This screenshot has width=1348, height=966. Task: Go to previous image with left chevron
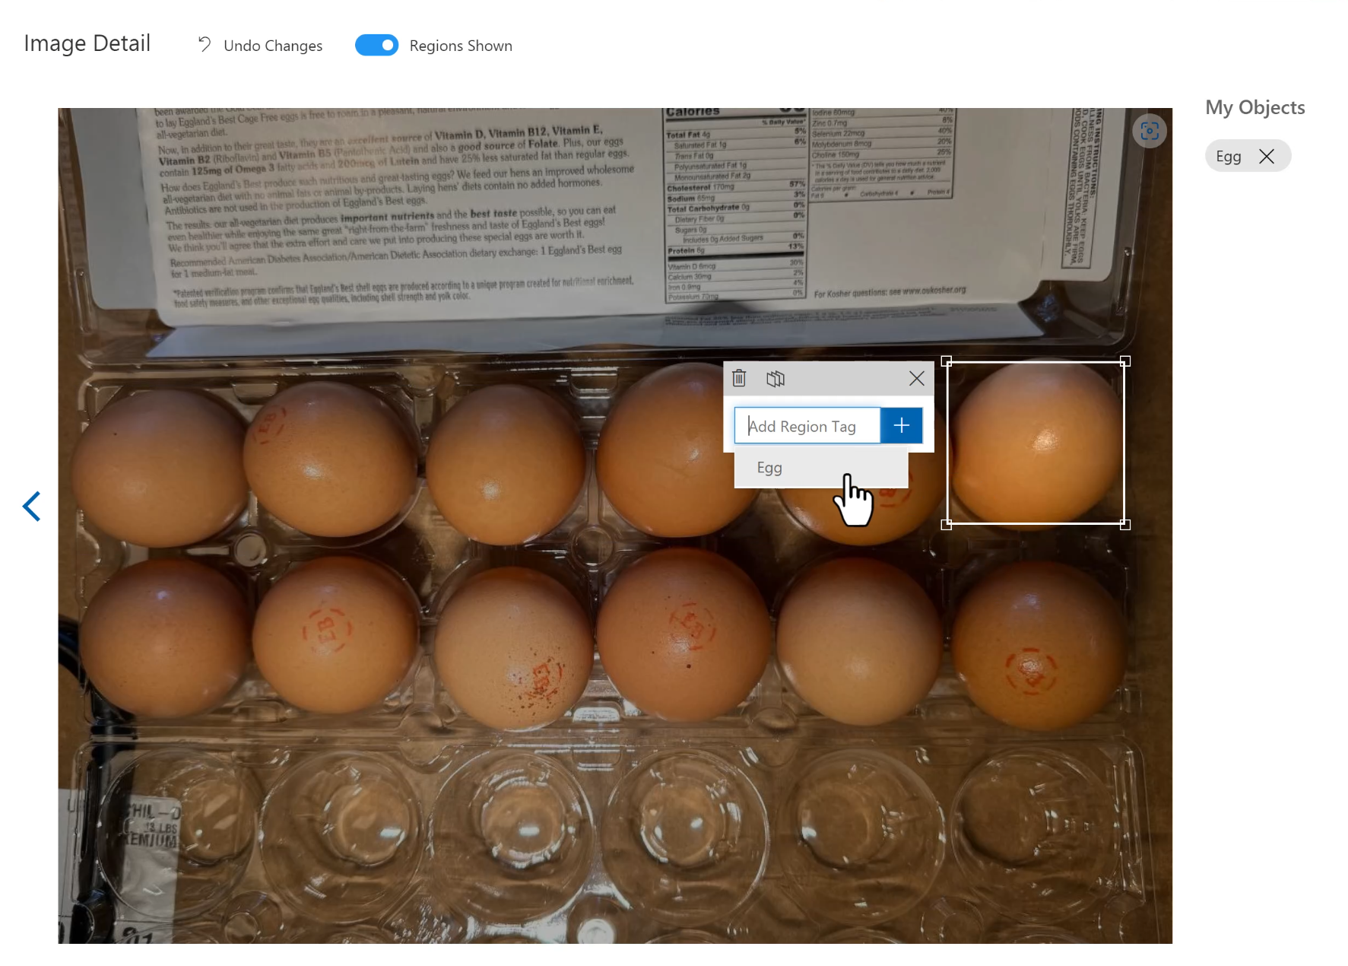click(x=31, y=506)
